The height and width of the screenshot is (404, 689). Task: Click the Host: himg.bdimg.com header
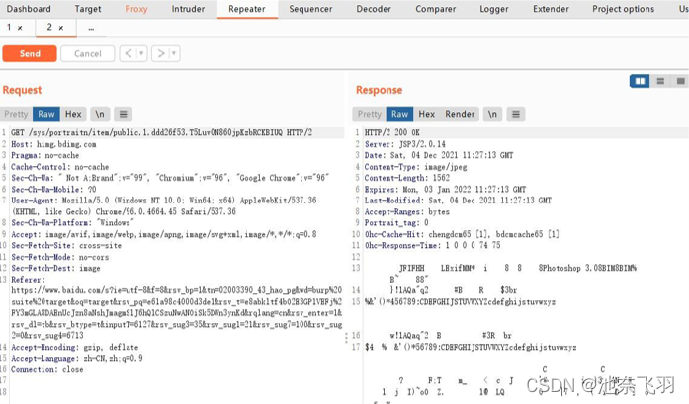pyautogui.click(x=53, y=144)
